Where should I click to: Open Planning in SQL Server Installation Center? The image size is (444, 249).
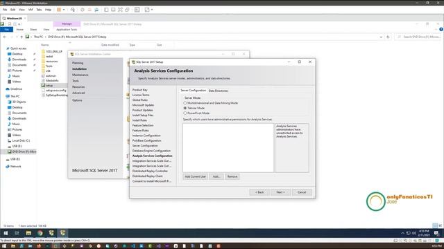click(x=78, y=63)
